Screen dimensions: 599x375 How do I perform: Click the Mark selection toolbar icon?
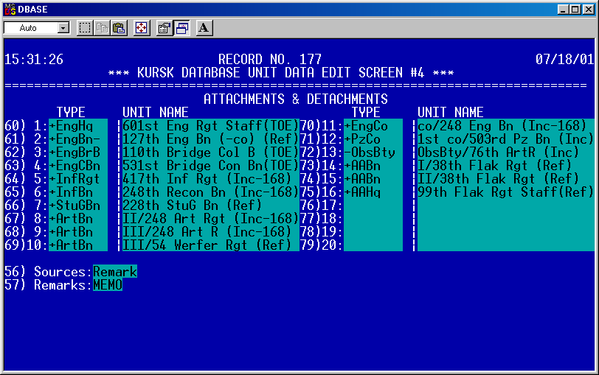85,28
